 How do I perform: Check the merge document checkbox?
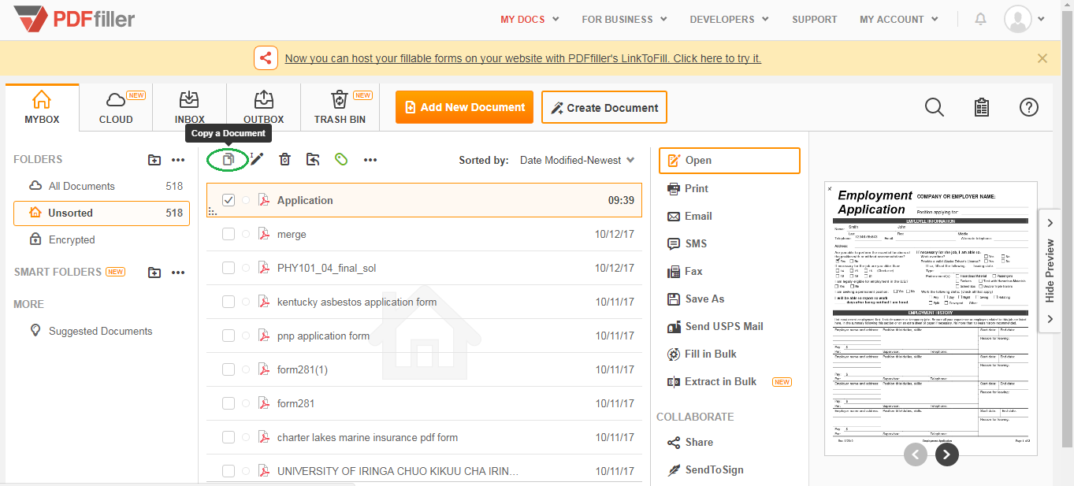point(229,234)
